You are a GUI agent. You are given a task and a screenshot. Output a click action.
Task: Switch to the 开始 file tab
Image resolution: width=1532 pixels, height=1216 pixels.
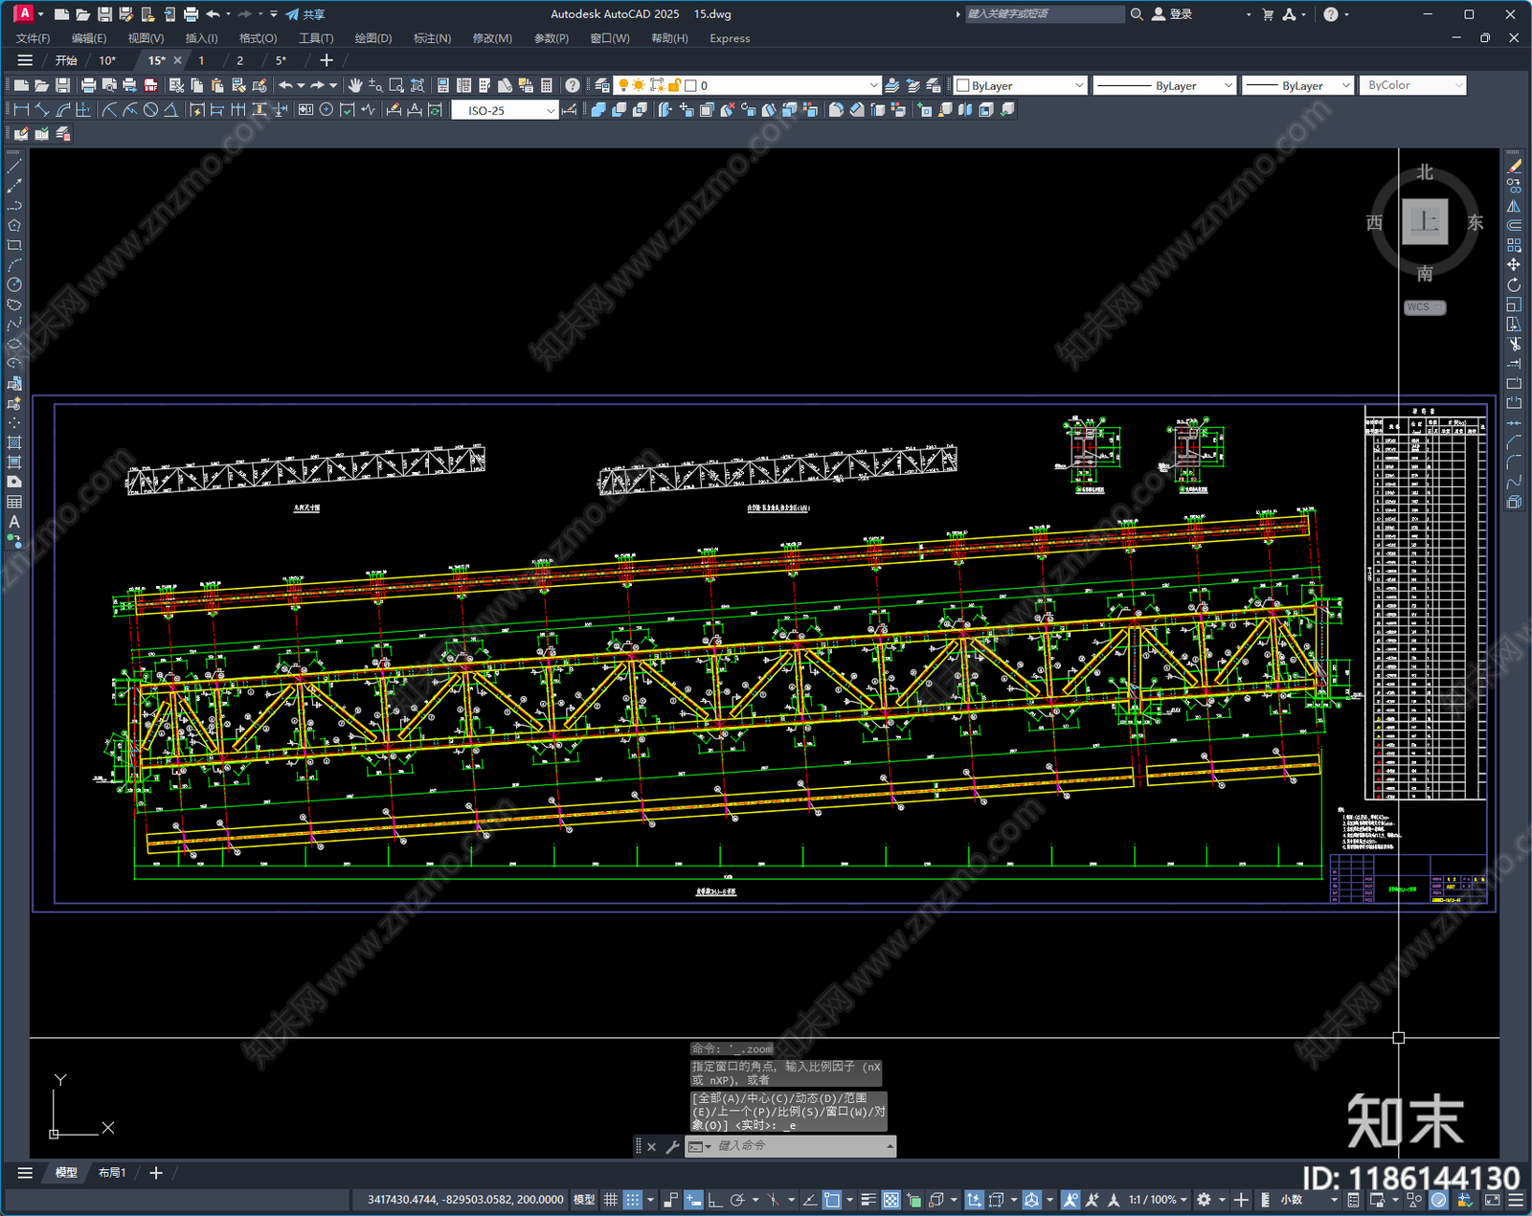click(x=66, y=60)
